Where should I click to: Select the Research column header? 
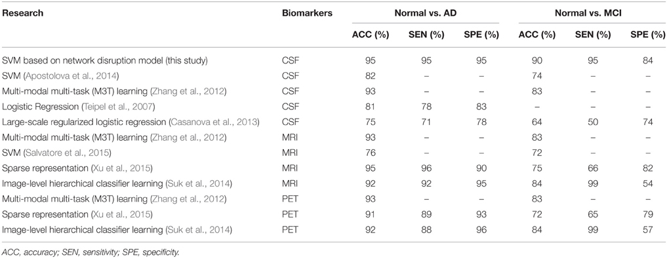click(x=22, y=13)
